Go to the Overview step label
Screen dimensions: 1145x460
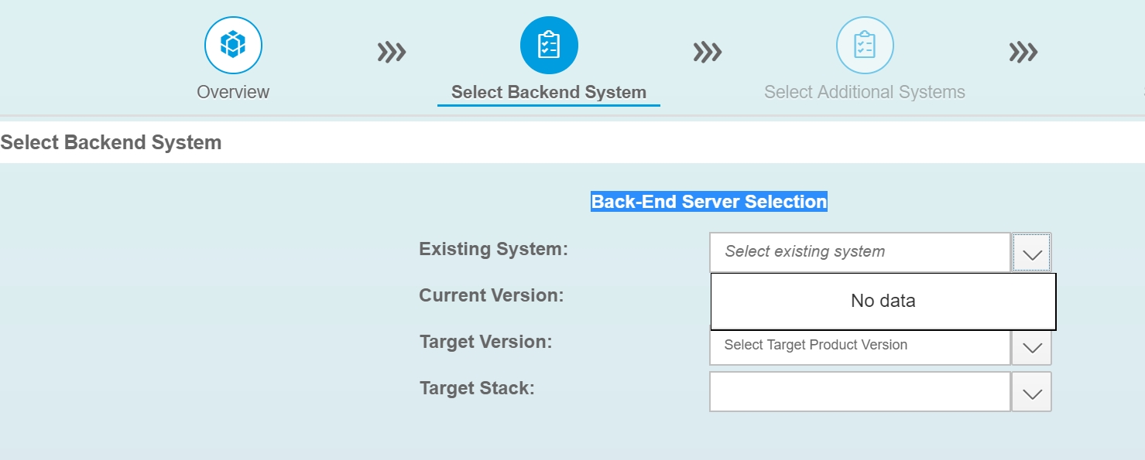233,92
